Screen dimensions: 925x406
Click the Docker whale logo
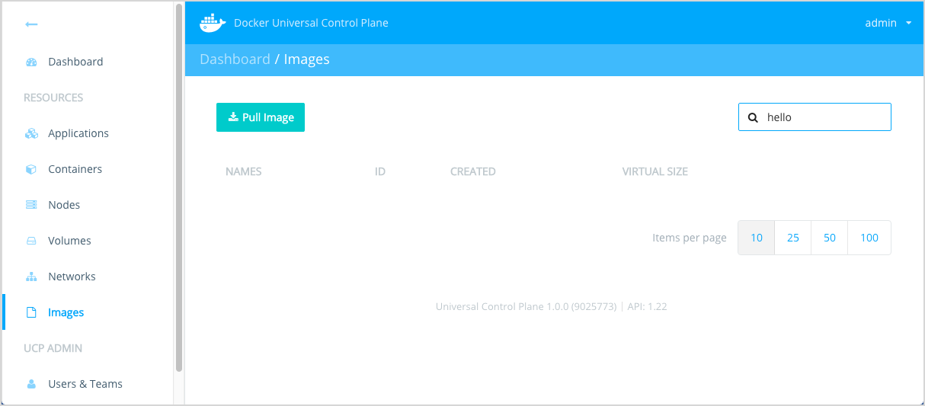[x=213, y=23]
